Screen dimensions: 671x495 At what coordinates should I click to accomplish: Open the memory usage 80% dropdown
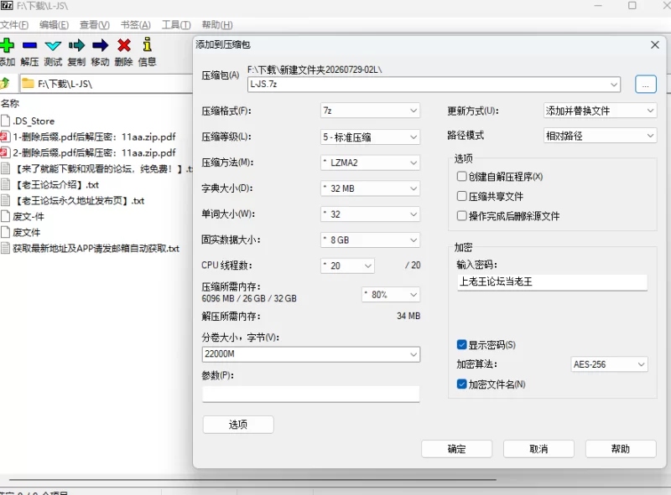click(391, 295)
